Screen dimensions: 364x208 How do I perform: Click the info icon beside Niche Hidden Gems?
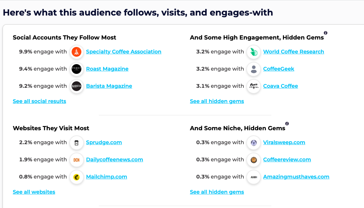287,124
